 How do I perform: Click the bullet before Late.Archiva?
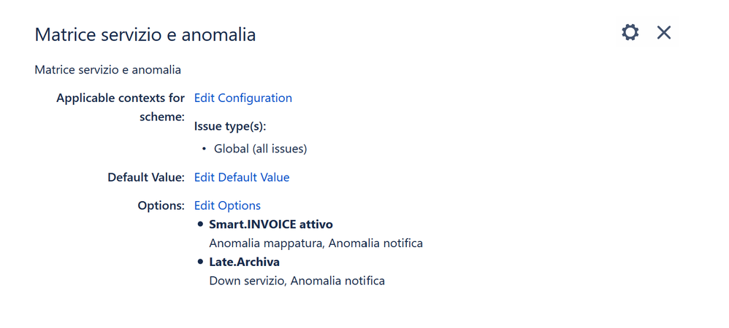pyautogui.click(x=201, y=262)
